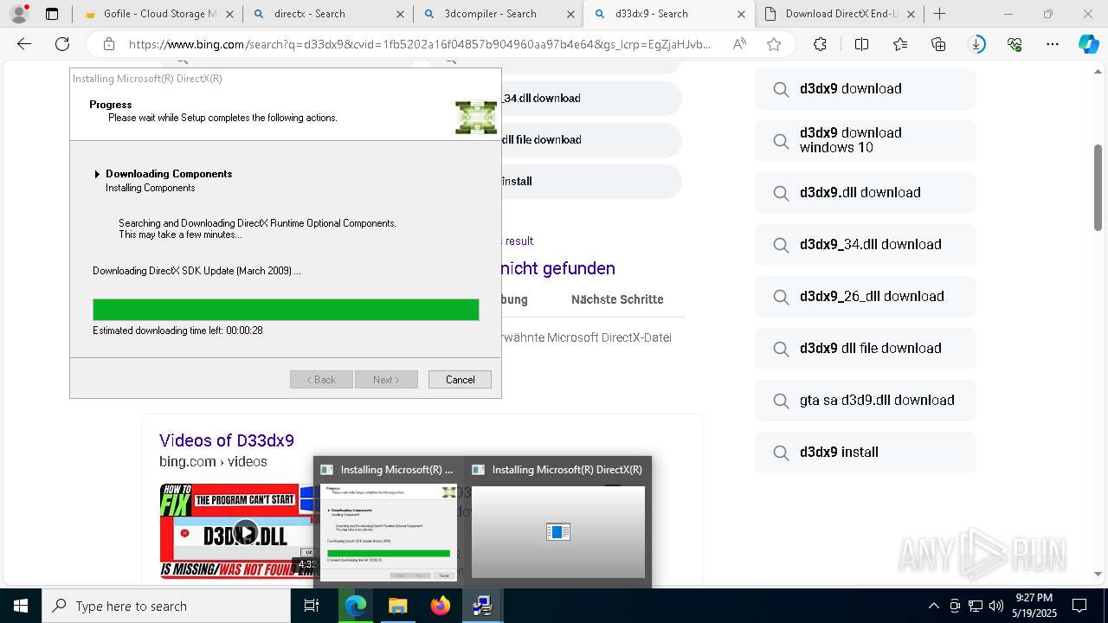Select 'd3dx9_26_dll download' suggestion

pyautogui.click(x=866, y=296)
